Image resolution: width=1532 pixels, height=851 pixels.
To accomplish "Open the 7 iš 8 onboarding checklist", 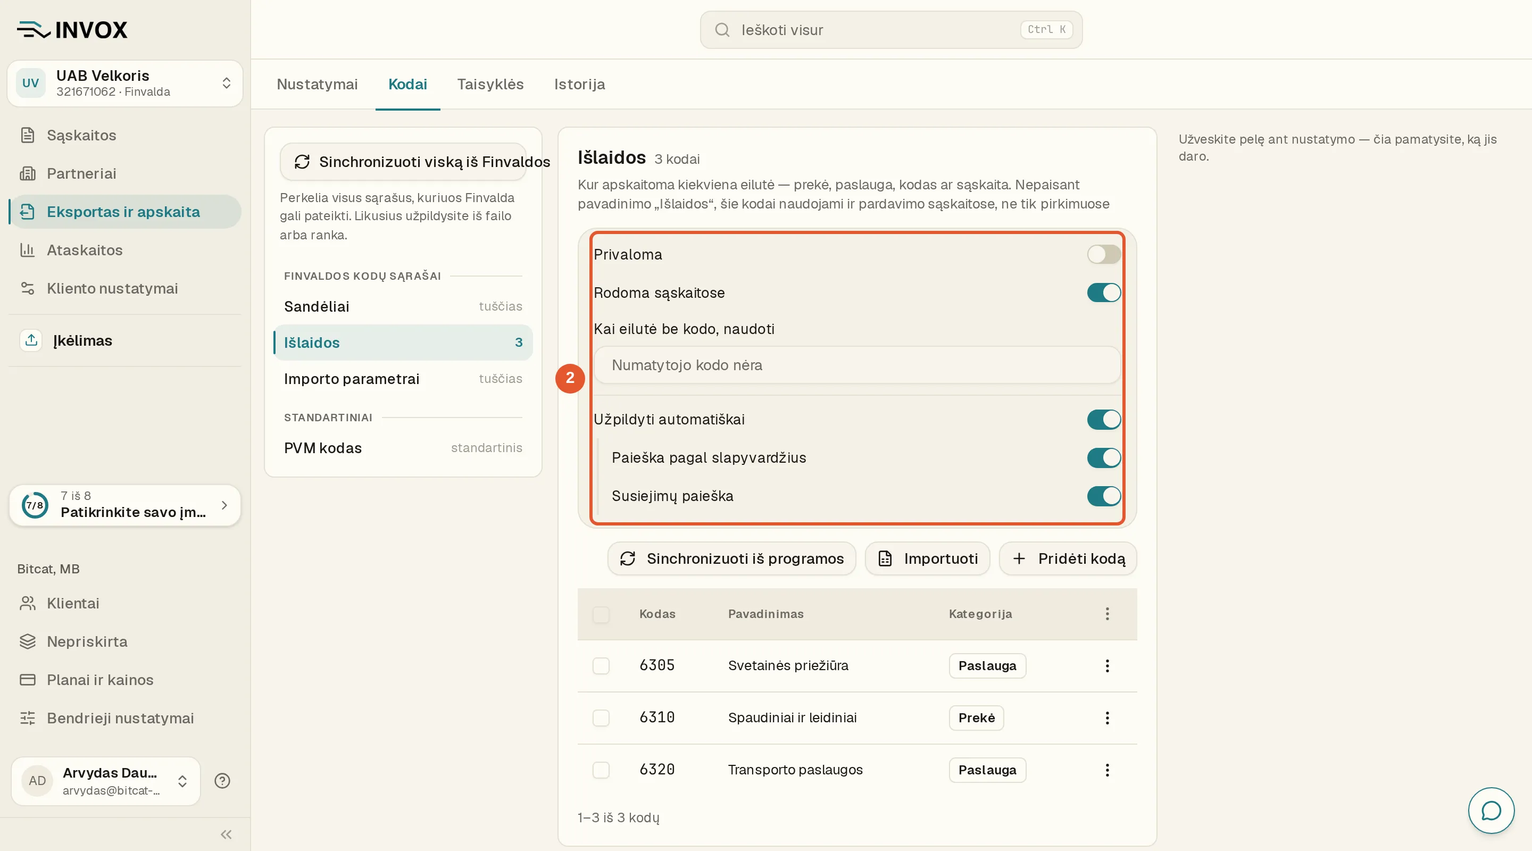I will [x=125, y=505].
